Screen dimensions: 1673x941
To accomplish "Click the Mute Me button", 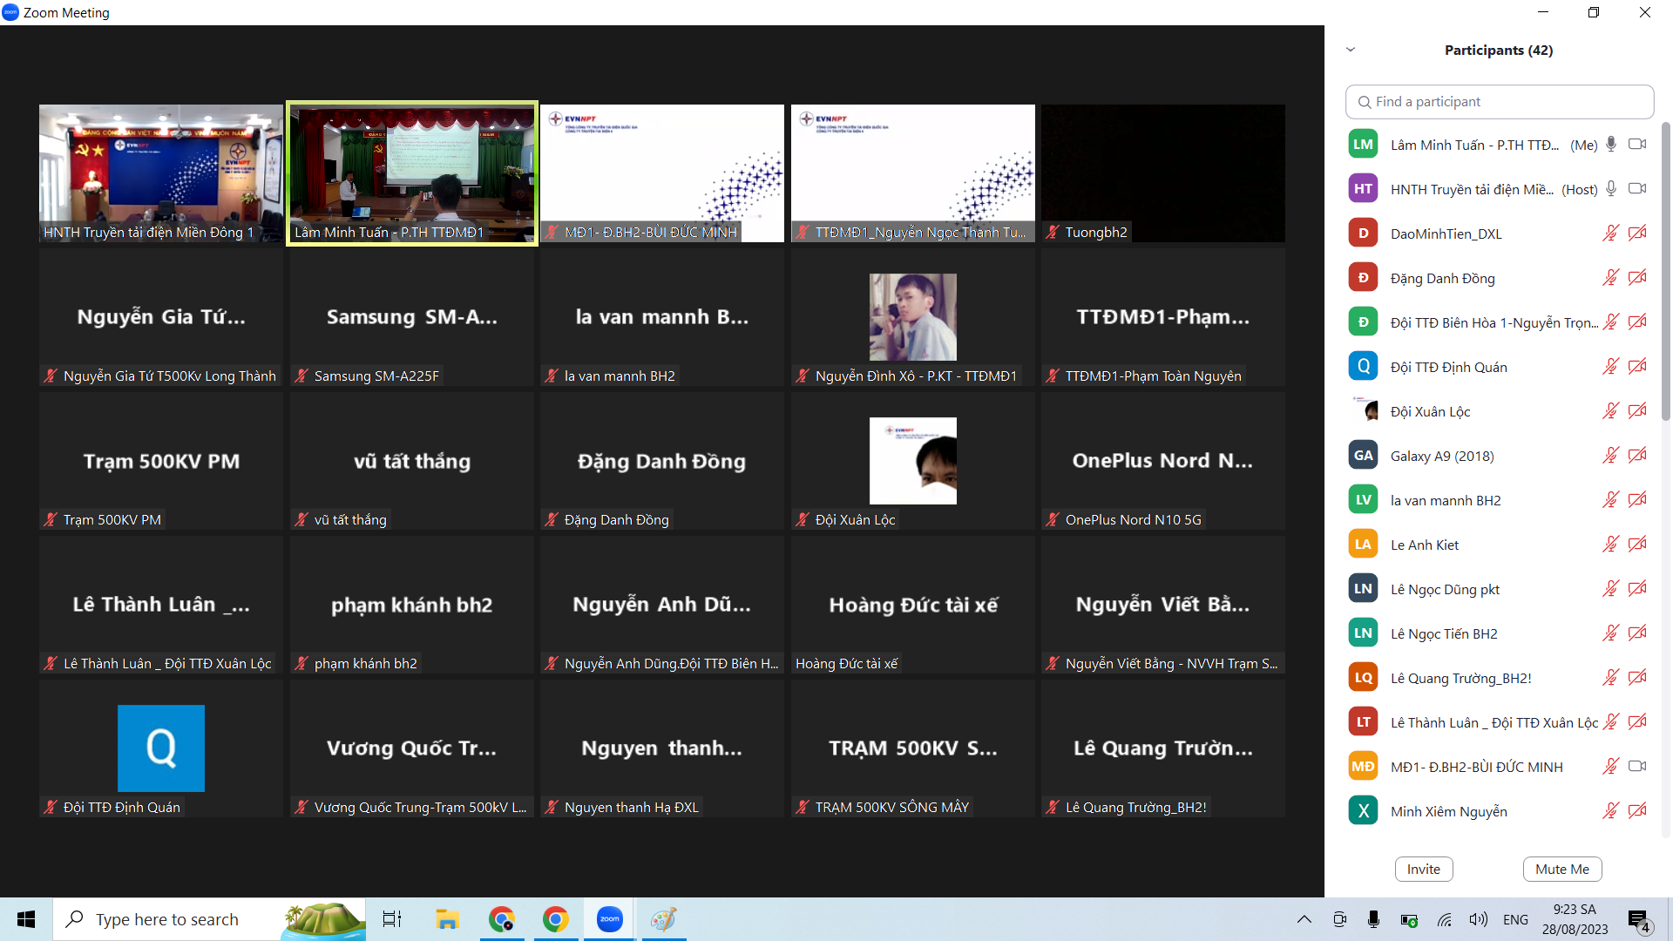I will pos(1561,869).
